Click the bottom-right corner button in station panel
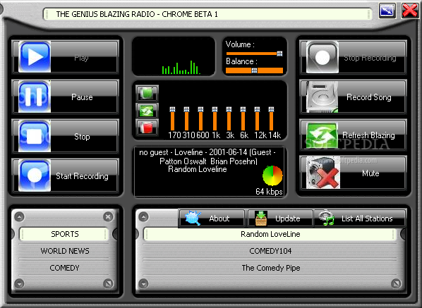 coord(396,283)
